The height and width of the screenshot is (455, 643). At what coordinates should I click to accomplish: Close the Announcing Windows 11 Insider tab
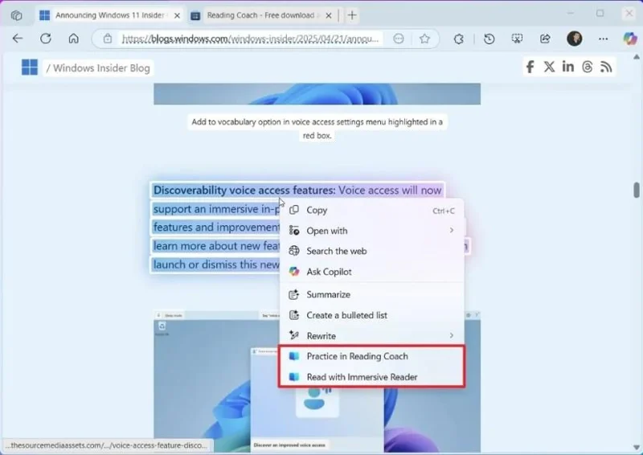tap(177, 15)
